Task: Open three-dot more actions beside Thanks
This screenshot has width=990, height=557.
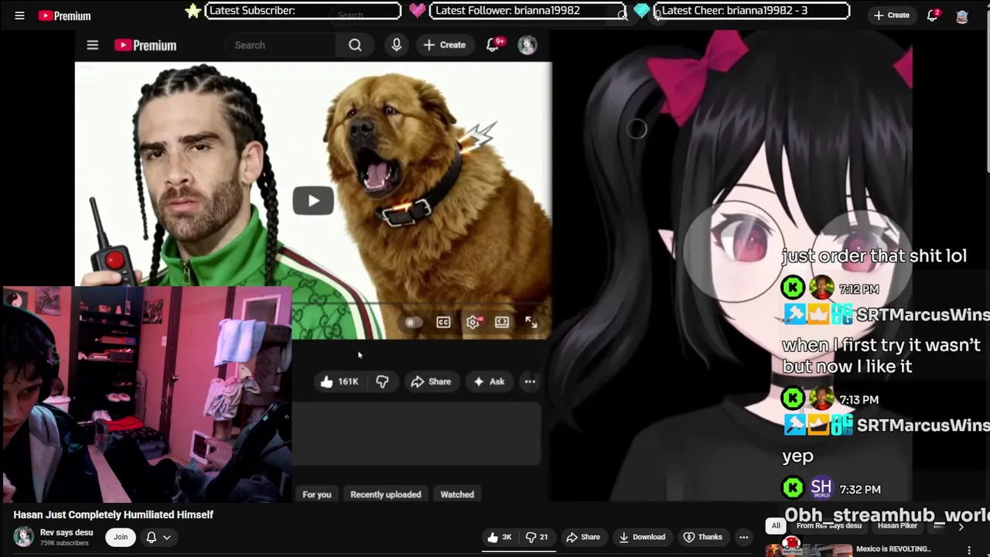Action: [x=743, y=537]
